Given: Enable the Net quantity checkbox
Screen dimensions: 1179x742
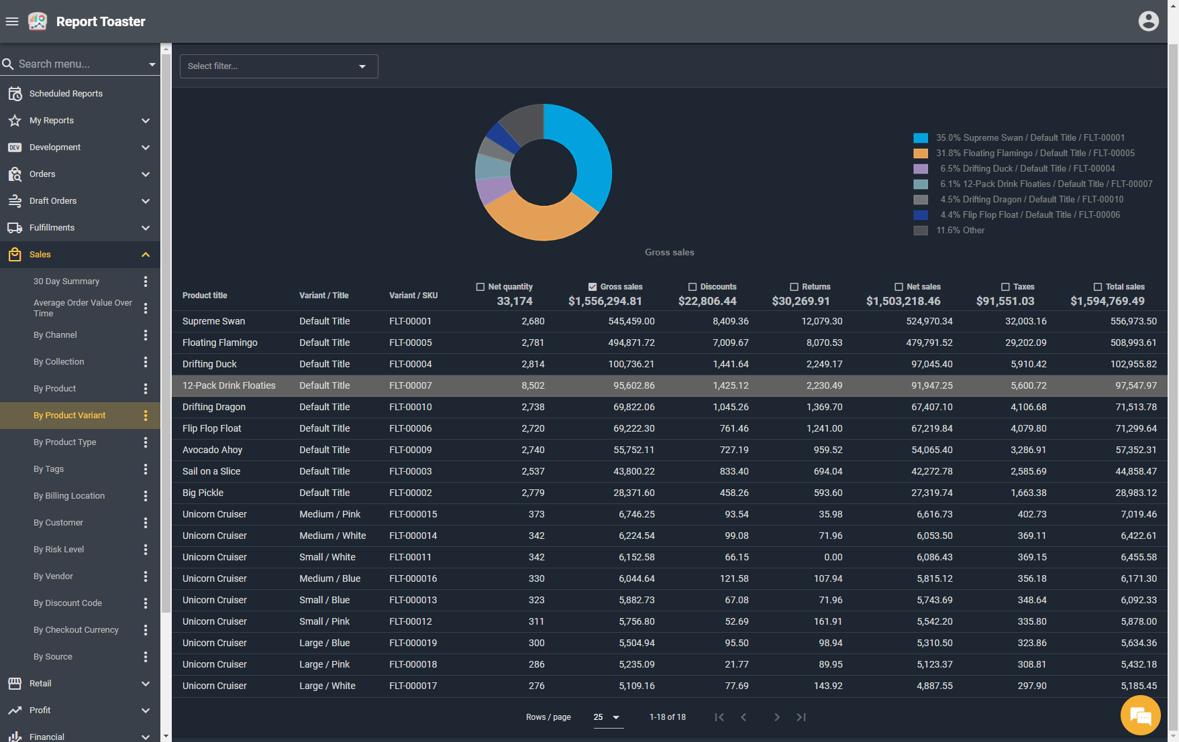Looking at the screenshot, I should coord(480,287).
